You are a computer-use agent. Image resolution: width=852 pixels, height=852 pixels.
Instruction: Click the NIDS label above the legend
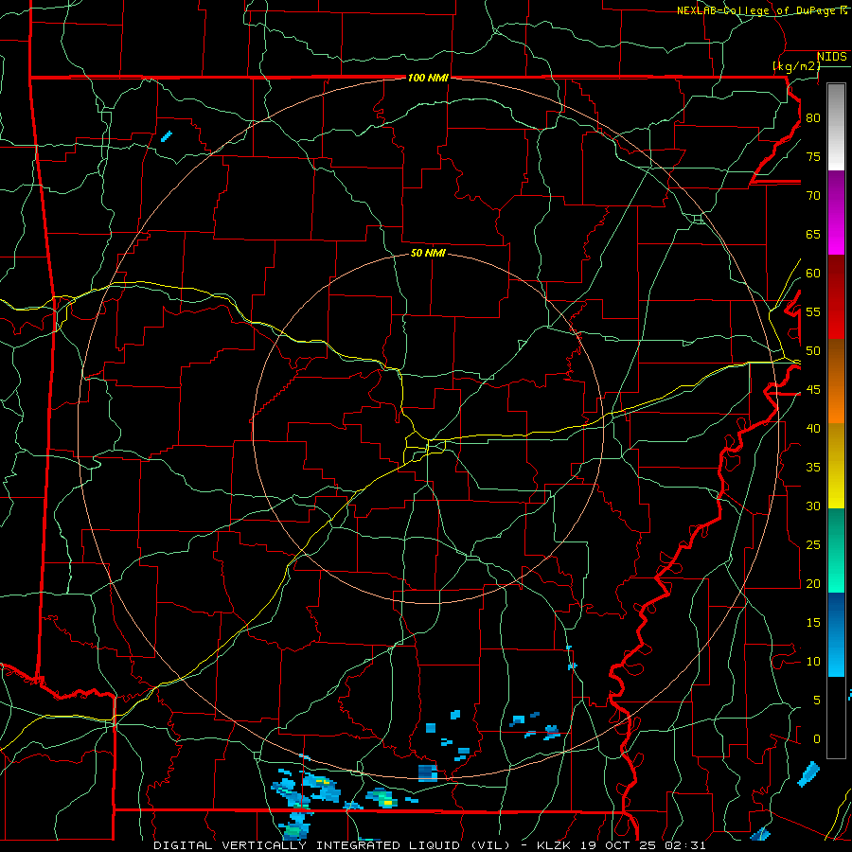coord(832,57)
